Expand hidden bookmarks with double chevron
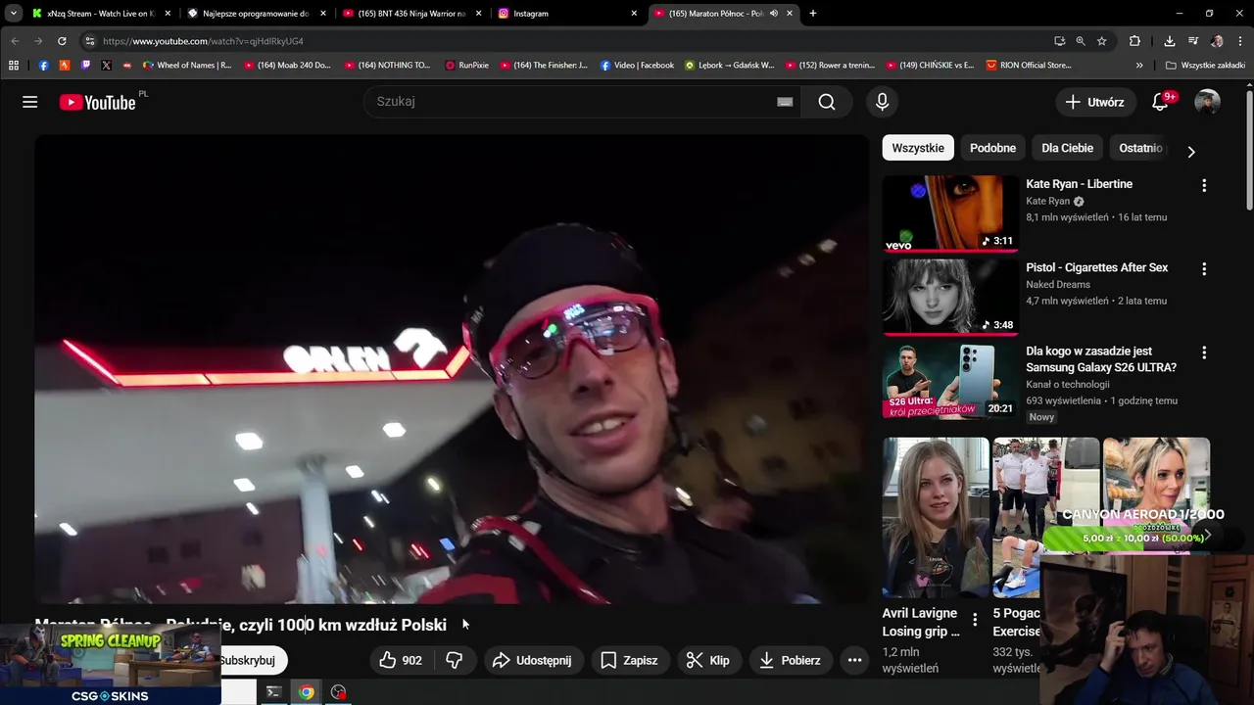 tap(1139, 66)
